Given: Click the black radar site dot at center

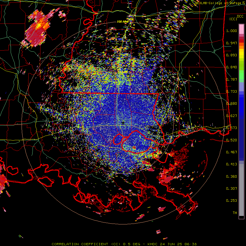Looking at the screenshot, I should point(123,123).
